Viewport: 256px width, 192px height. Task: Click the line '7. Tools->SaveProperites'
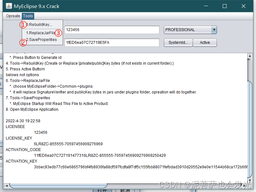coord(28,98)
